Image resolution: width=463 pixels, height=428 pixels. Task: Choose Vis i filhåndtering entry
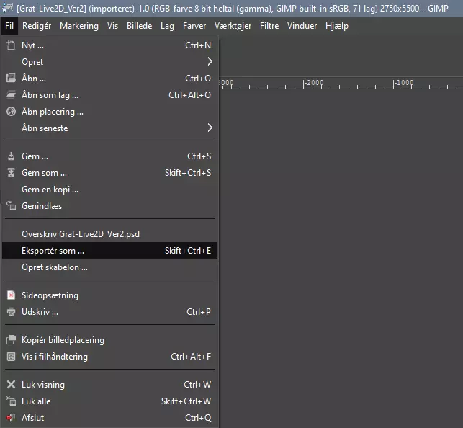coord(109,356)
